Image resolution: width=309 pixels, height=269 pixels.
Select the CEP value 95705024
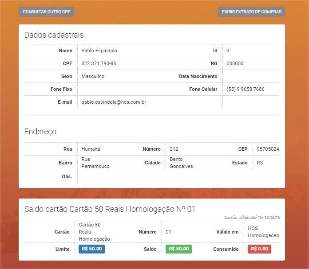coord(268,149)
